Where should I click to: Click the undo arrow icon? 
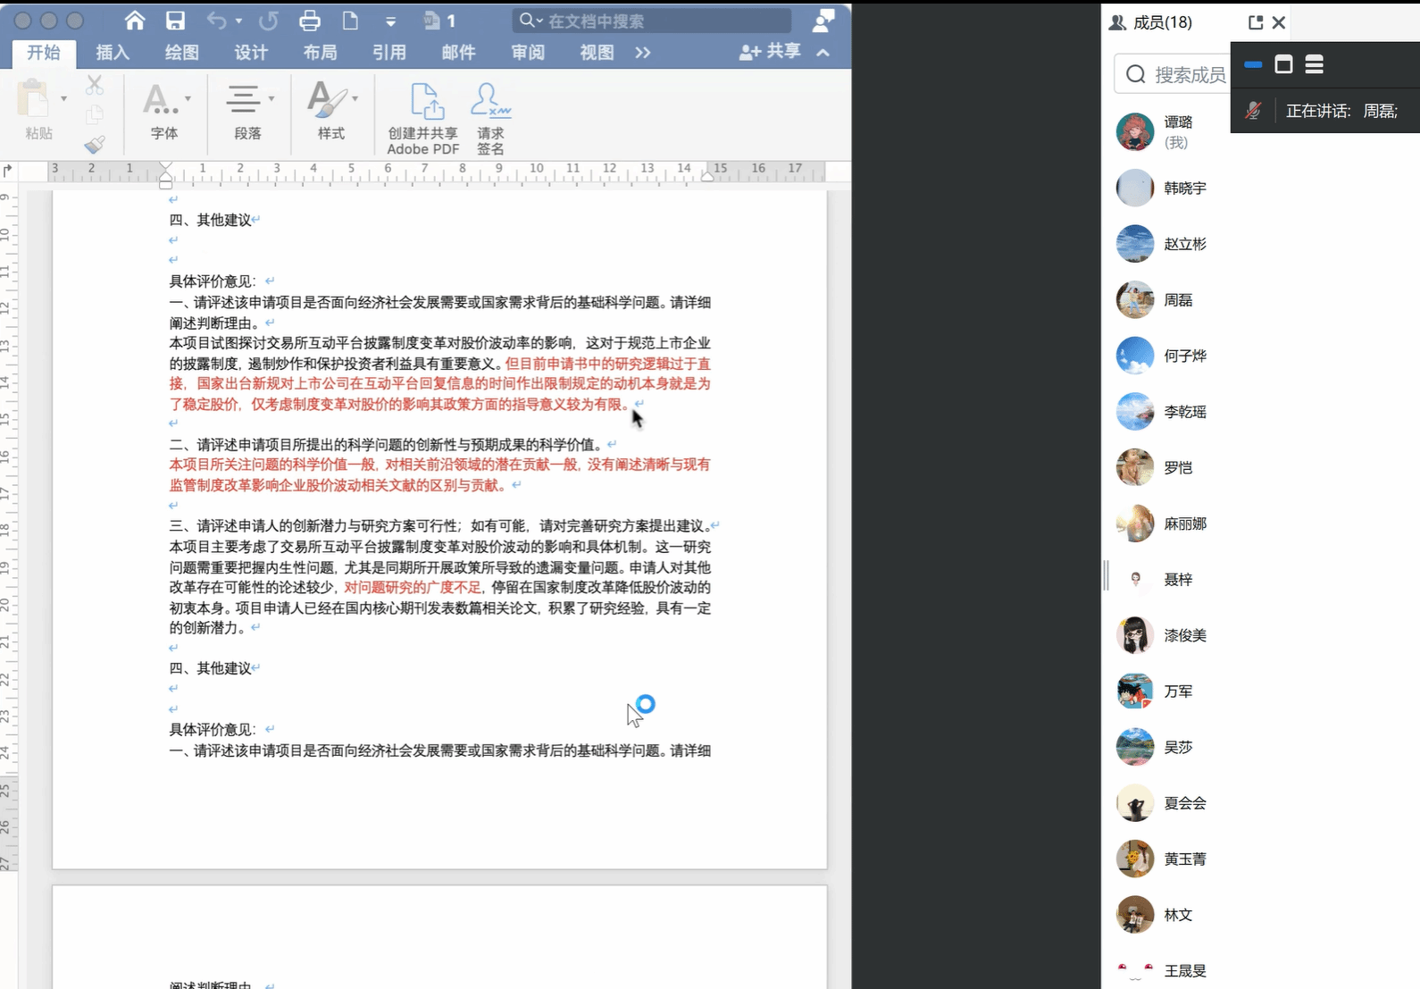coord(216,21)
